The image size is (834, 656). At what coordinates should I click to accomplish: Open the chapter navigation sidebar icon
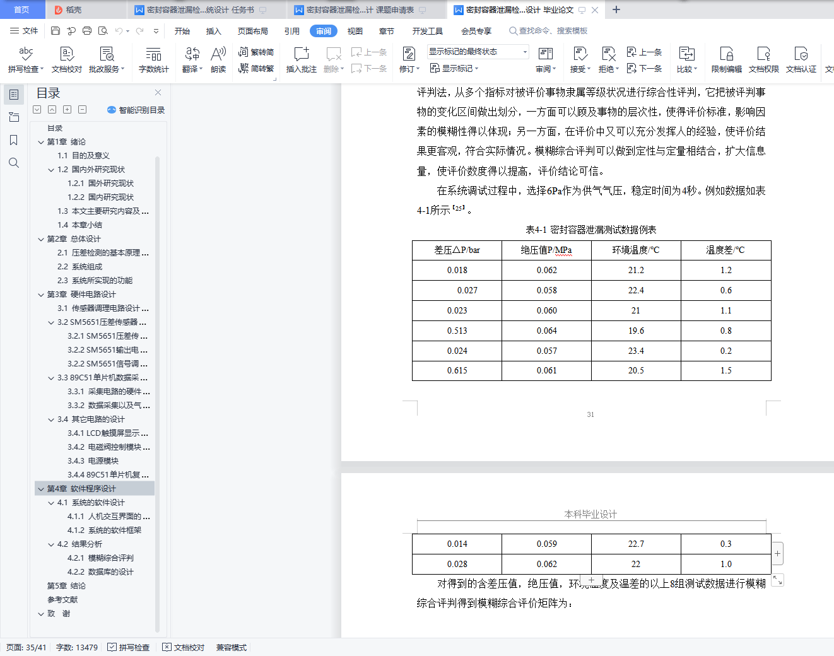(x=14, y=117)
